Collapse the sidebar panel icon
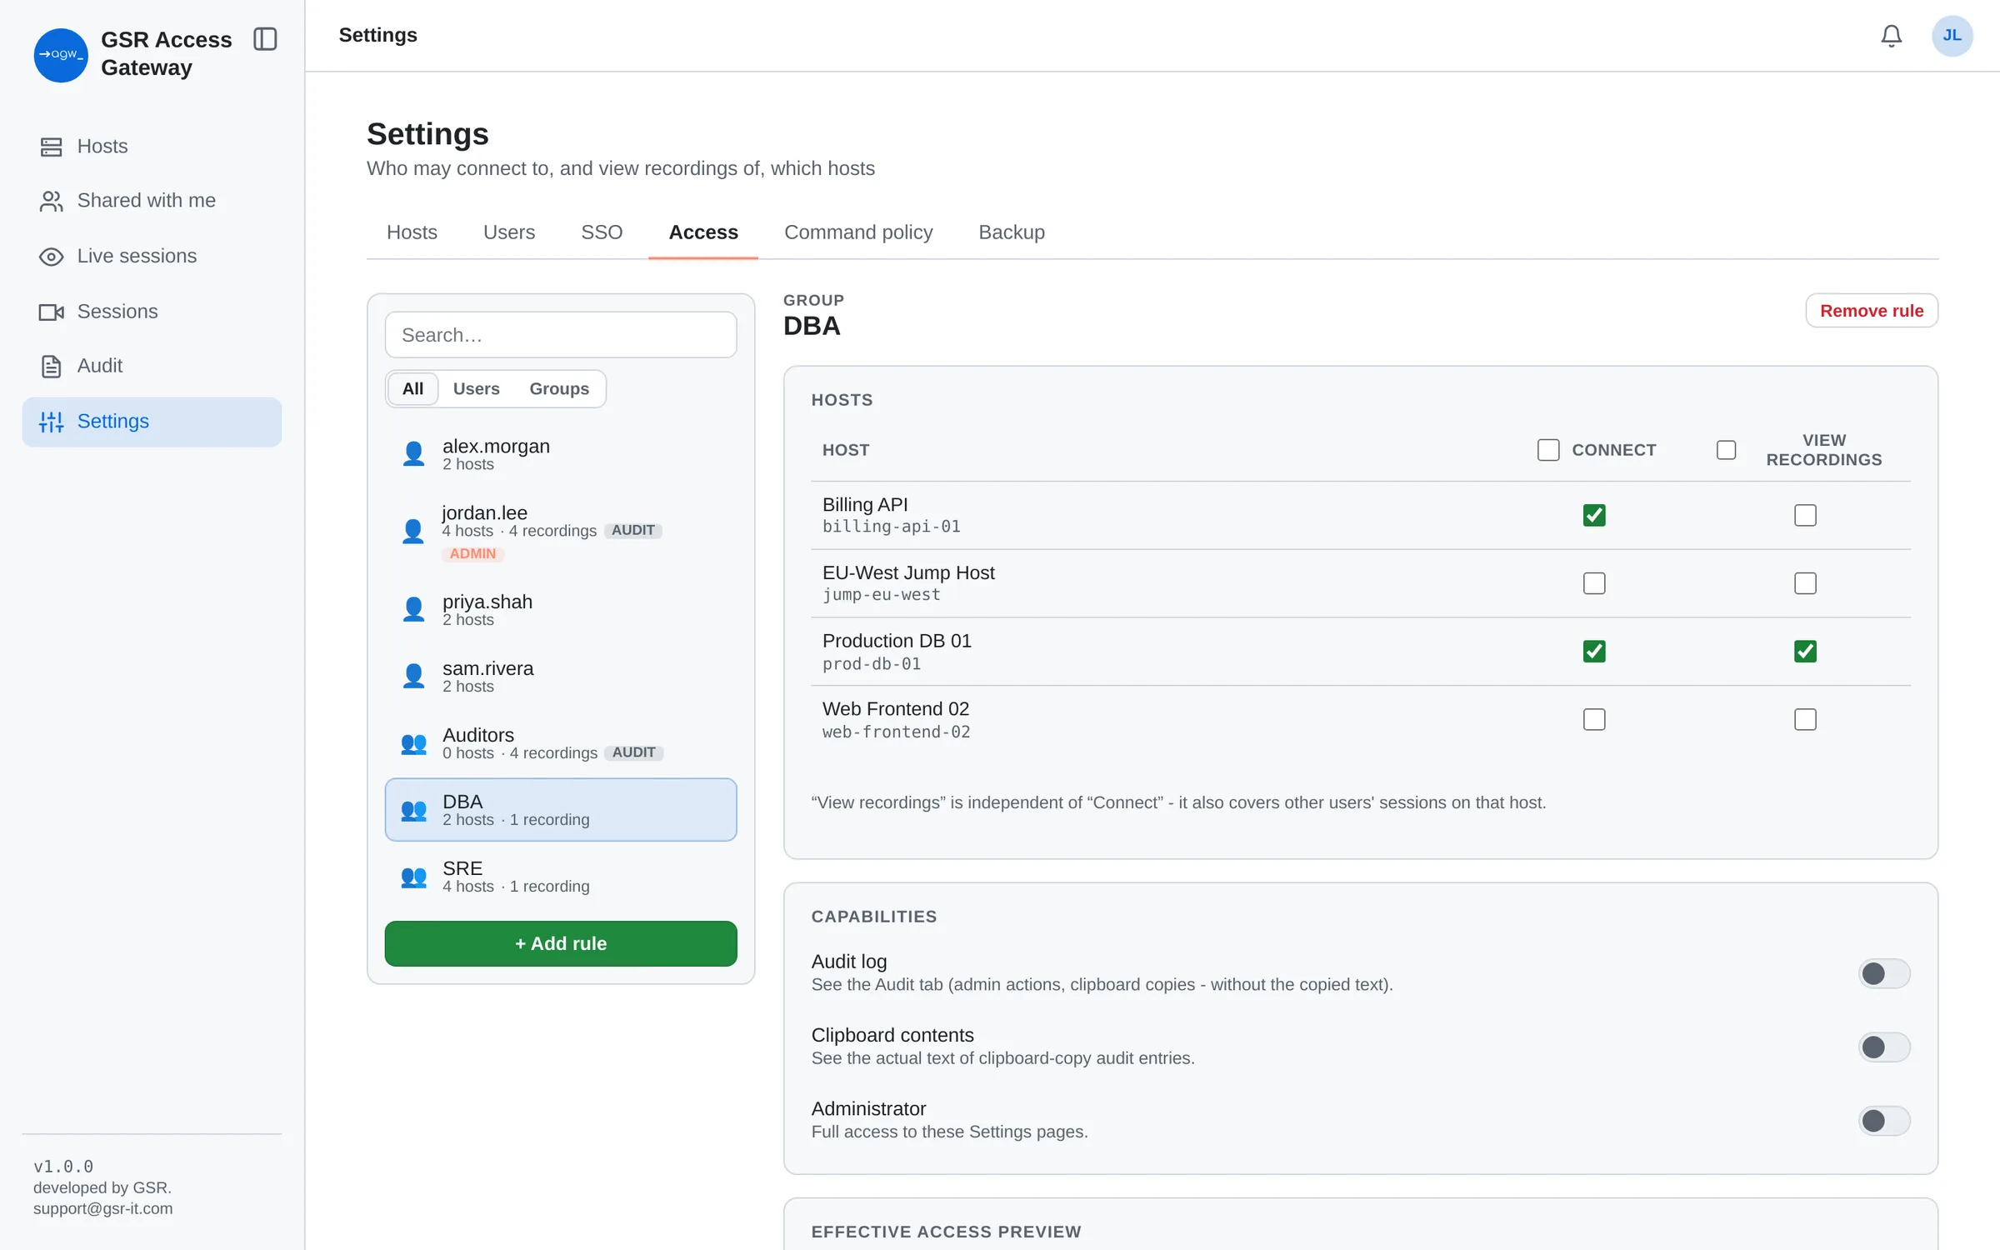This screenshot has width=2000, height=1250. [265, 39]
